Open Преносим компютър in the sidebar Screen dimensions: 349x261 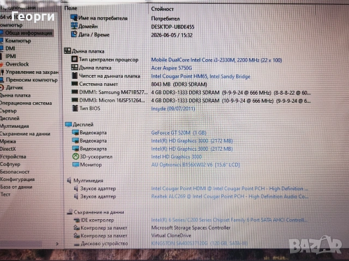click(32, 80)
